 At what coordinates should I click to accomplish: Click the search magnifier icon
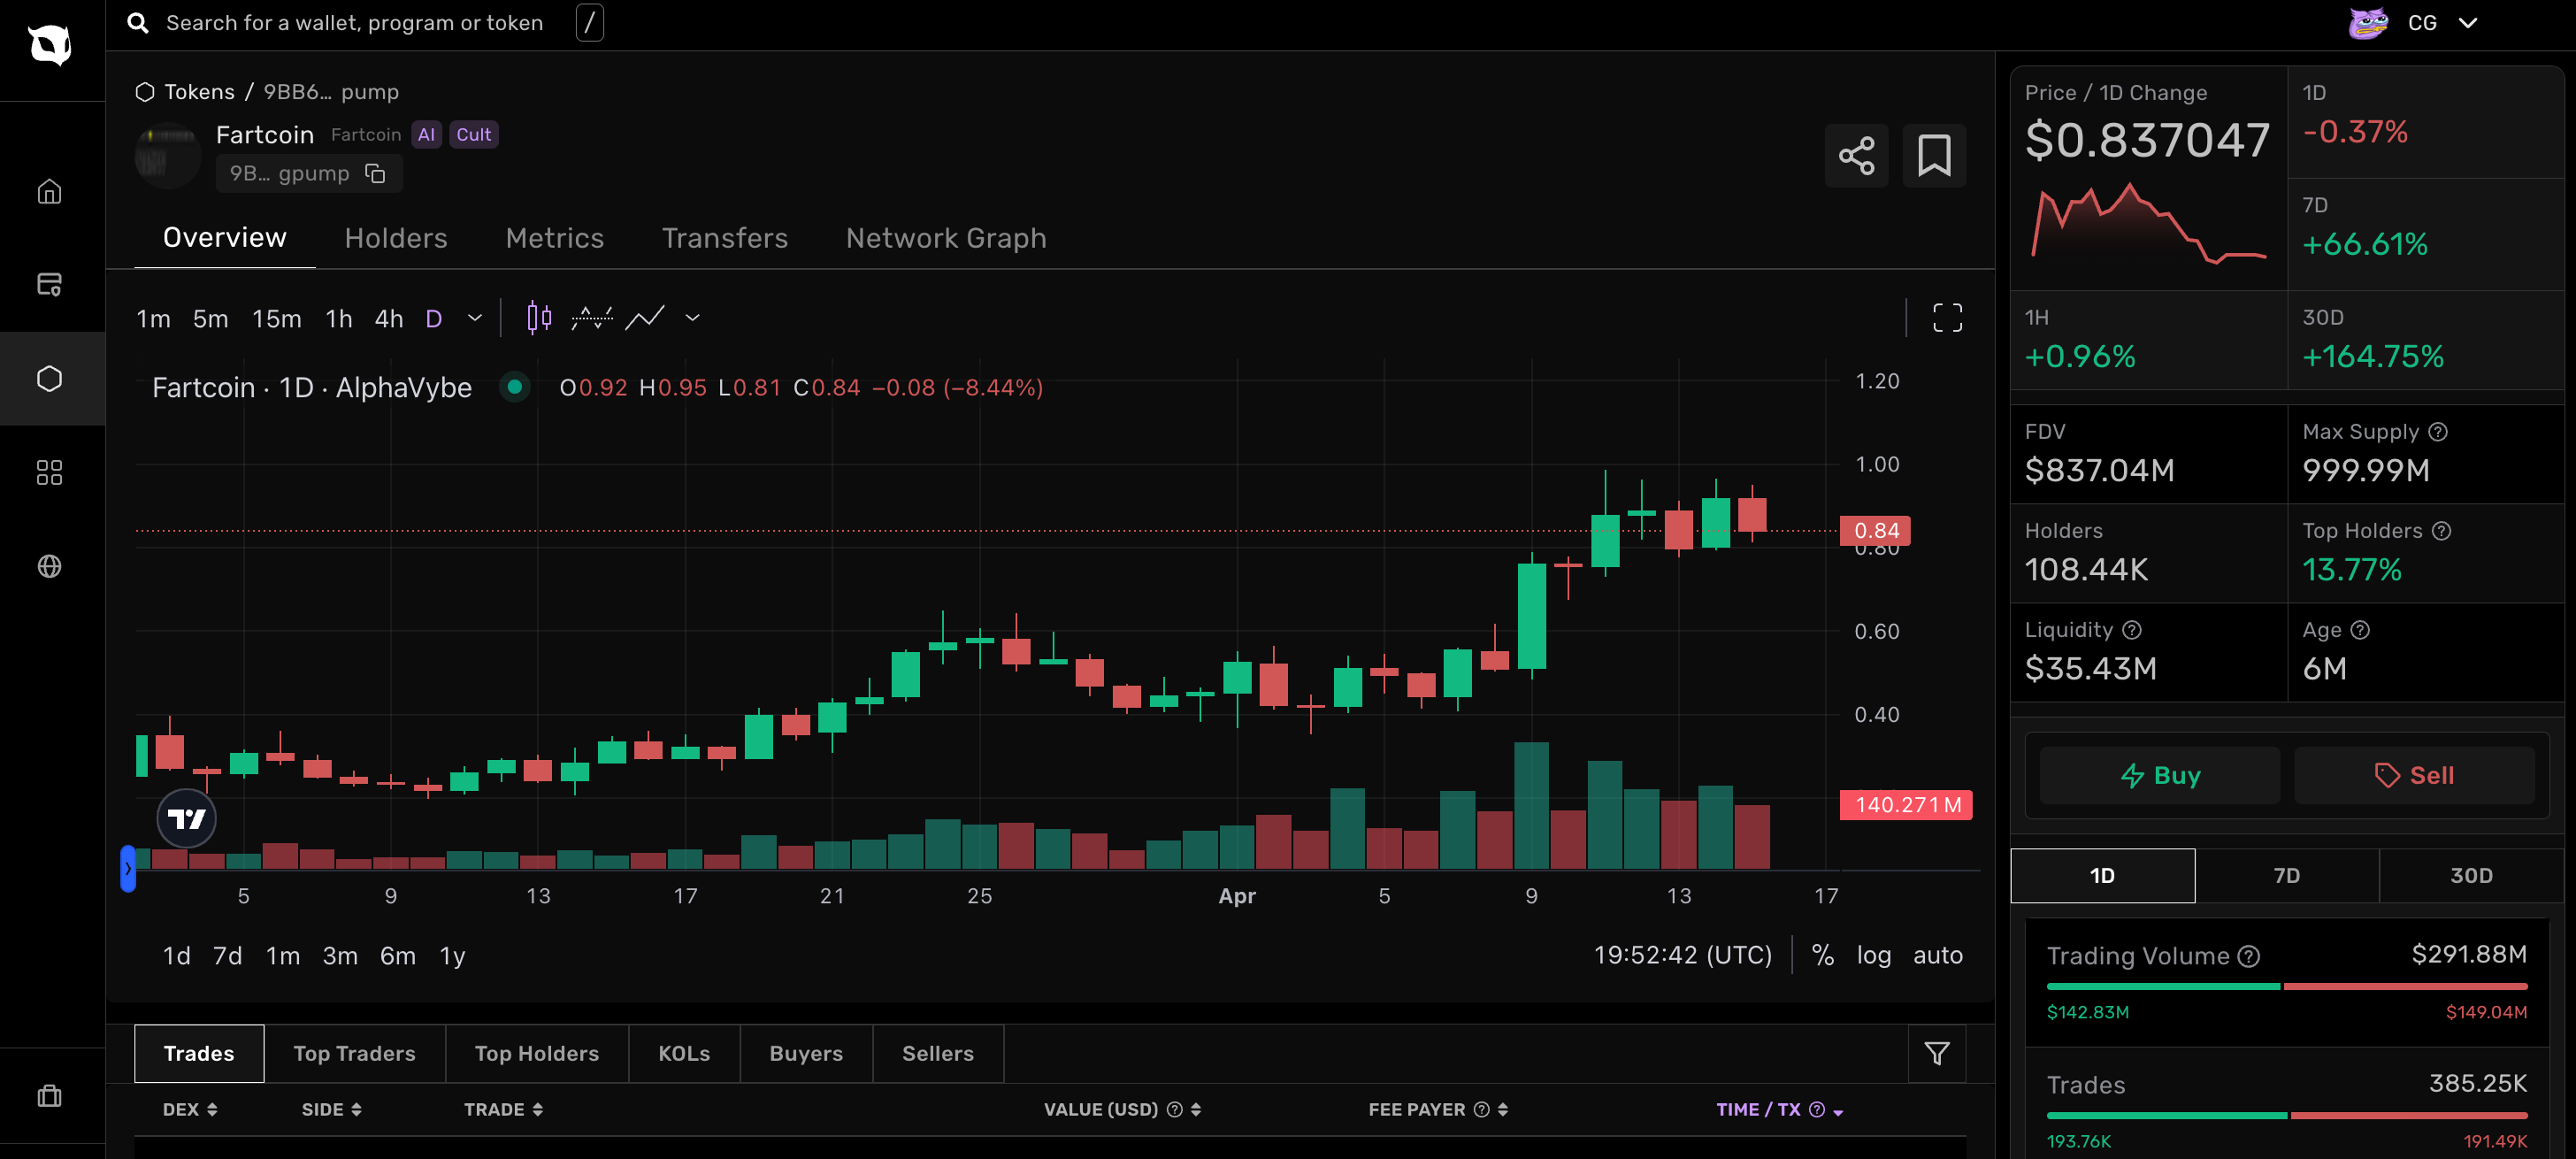point(138,23)
